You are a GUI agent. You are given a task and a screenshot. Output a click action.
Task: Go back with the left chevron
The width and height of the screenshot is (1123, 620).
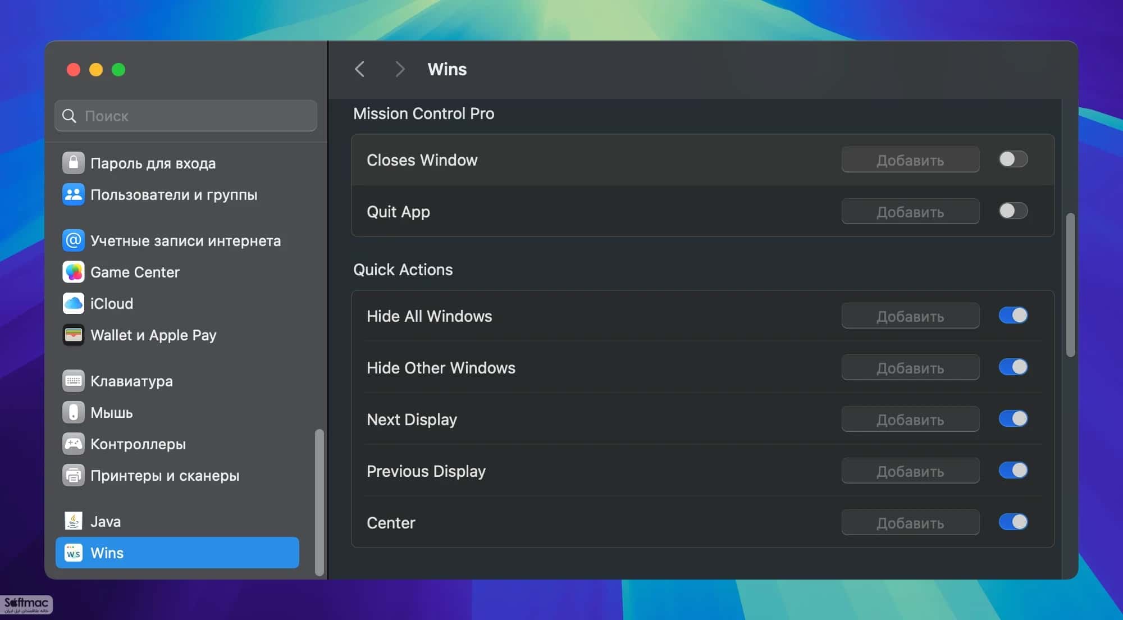359,69
